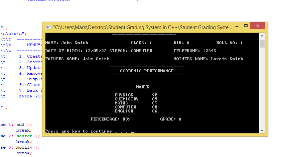289x157 pixels.
Task: Click the 'MARKS' heading
Action: [x=142, y=87]
